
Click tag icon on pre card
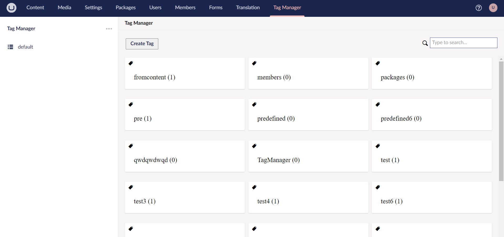[131, 105]
